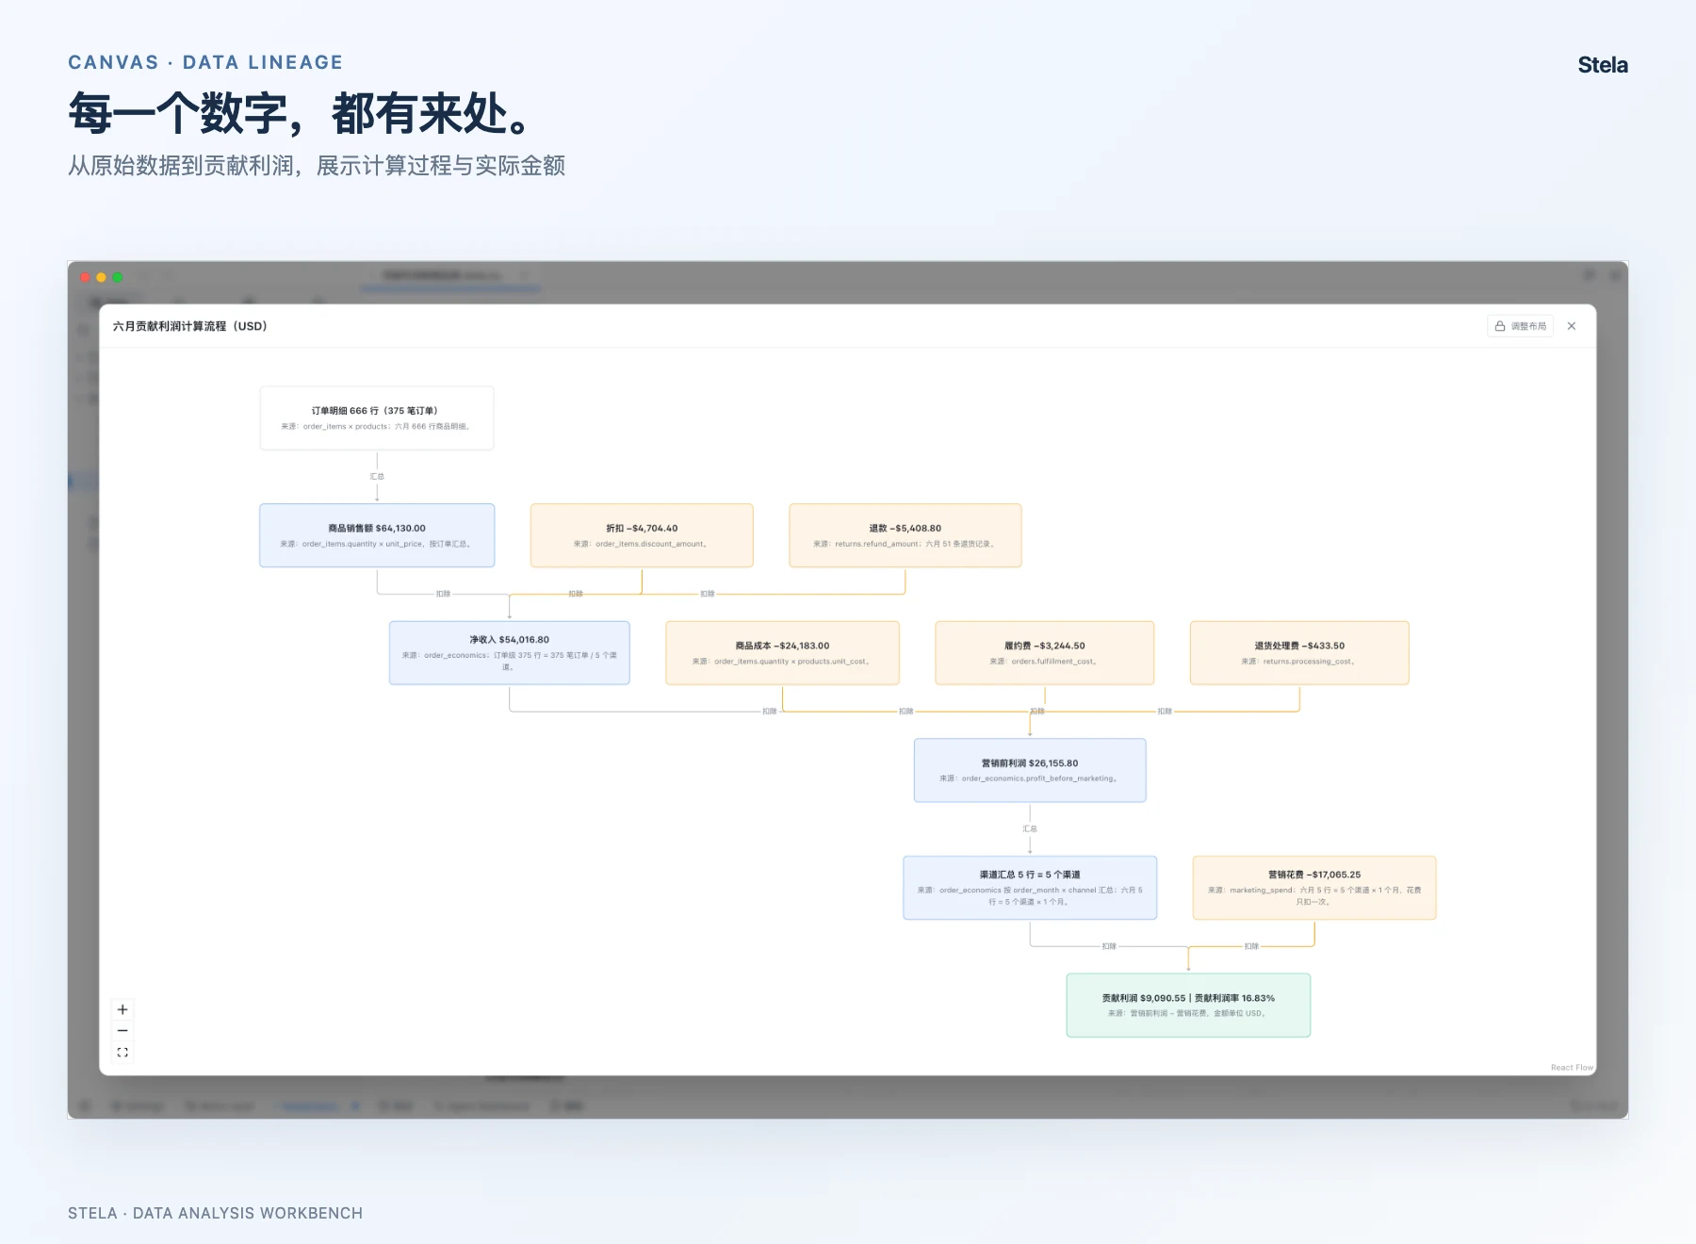Click the 净收入 $54,016.80 node
This screenshot has height=1244, width=1696.
coord(510,652)
